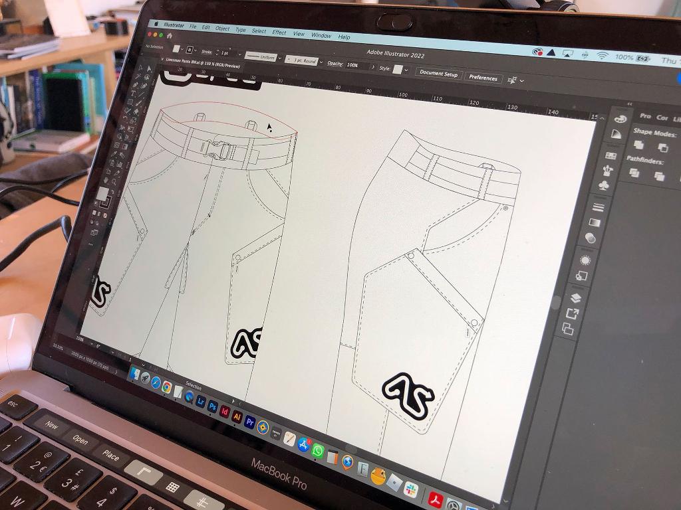Click the fill color swatch in control bar
Viewport: 681px width, 510px height.
[176, 48]
